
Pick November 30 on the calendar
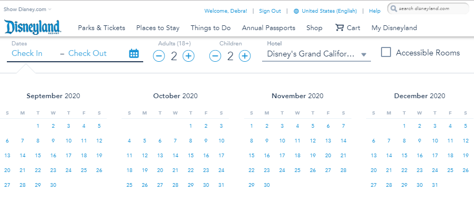click(267, 185)
